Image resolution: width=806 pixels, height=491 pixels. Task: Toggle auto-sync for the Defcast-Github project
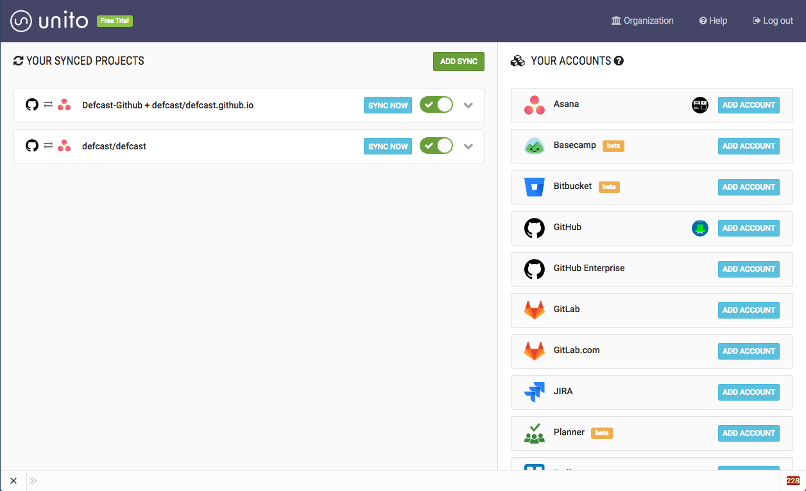click(x=436, y=104)
